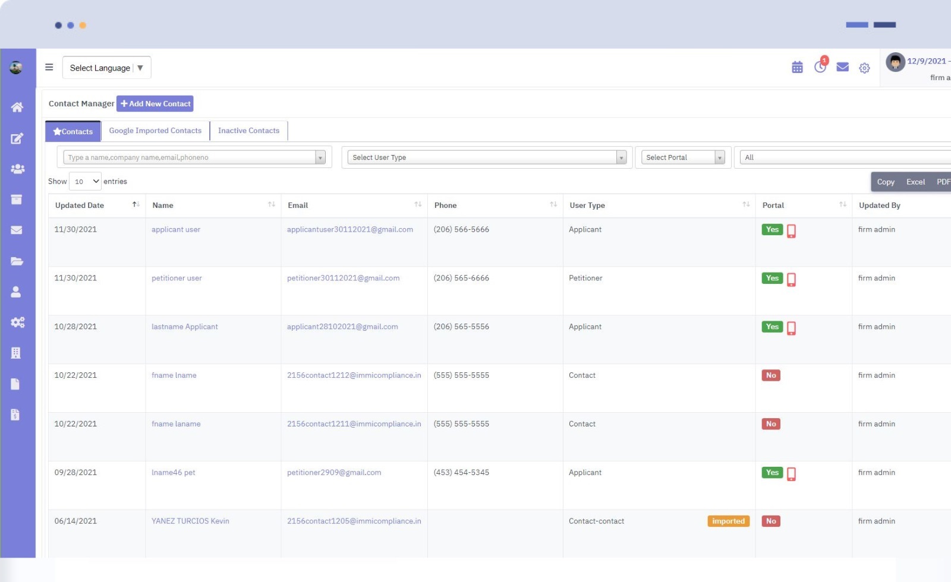The image size is (951, 582).
Task: Change entries shown using the Show dropdown
Action: (x=85, y=181)
